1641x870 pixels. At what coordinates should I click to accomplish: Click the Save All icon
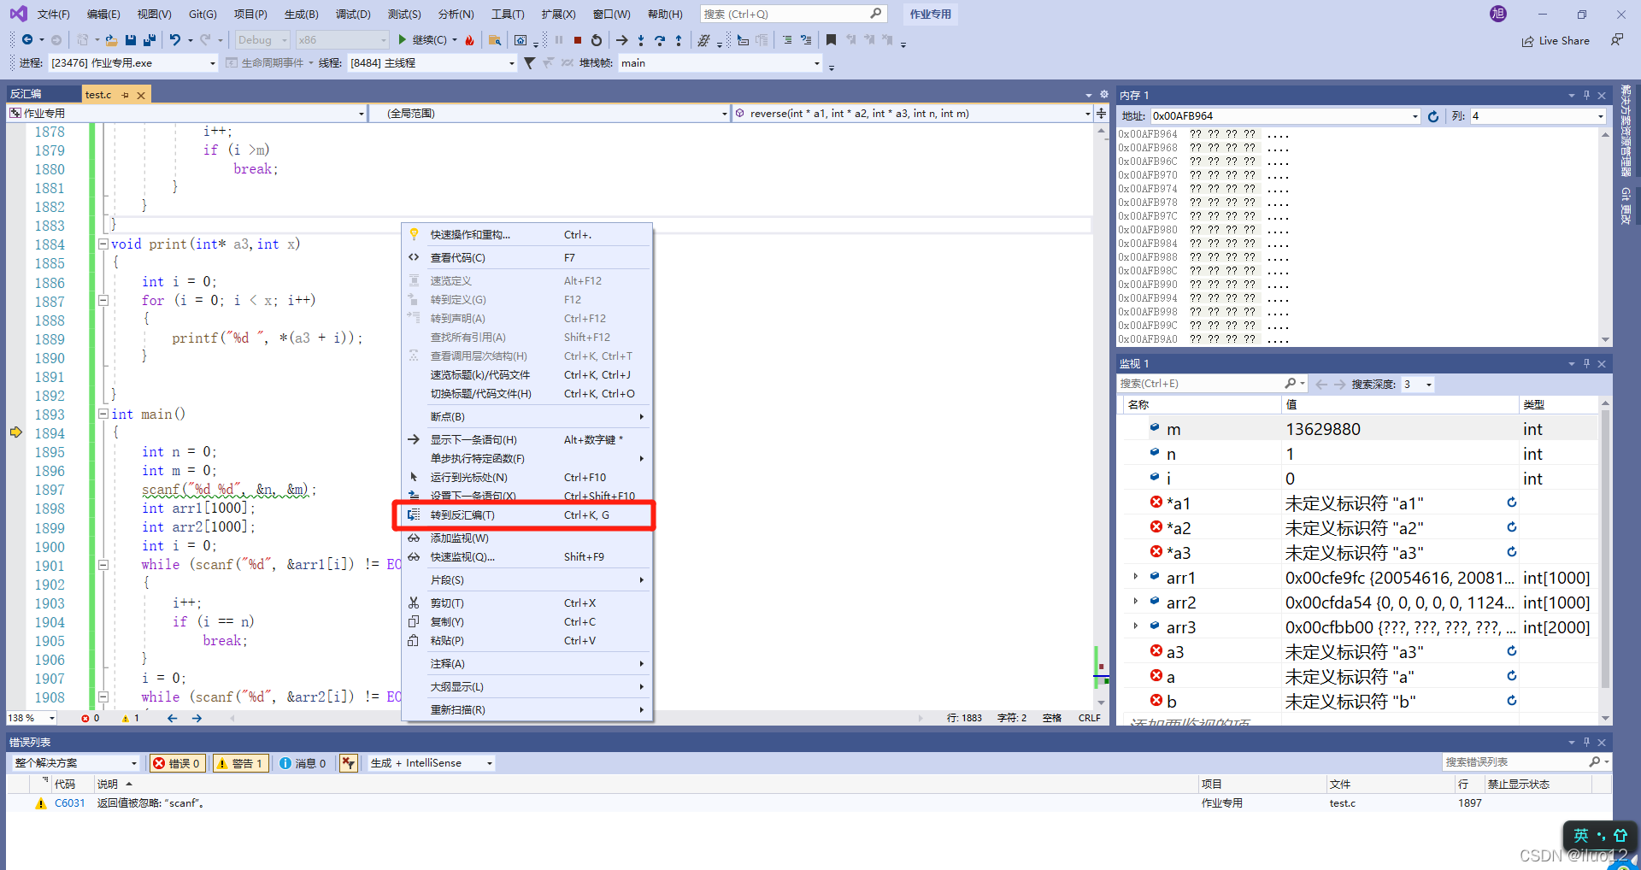[150, 40]
